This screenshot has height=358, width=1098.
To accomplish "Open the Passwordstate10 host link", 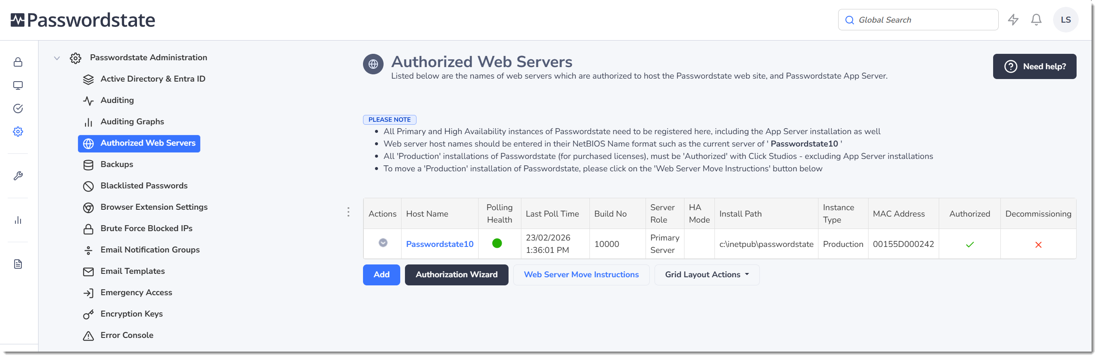I will 440,244.
